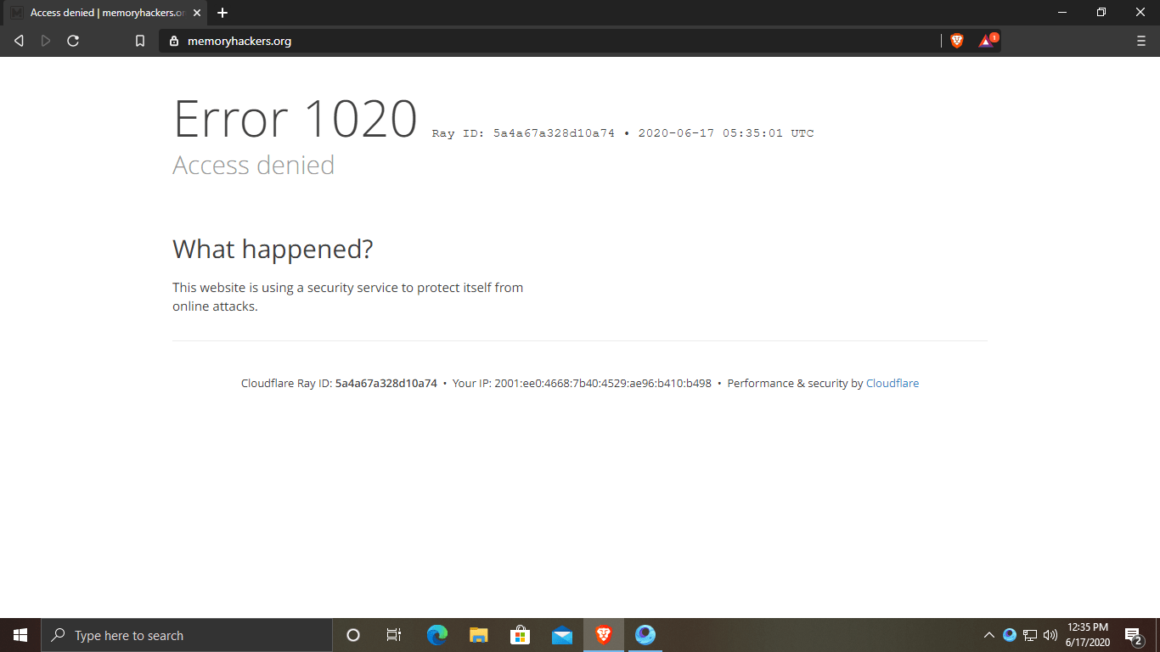Viewport: 1160px width, 652px height.
Task: Bookmark this page with the bookmark icon
Action: [140, 41]
